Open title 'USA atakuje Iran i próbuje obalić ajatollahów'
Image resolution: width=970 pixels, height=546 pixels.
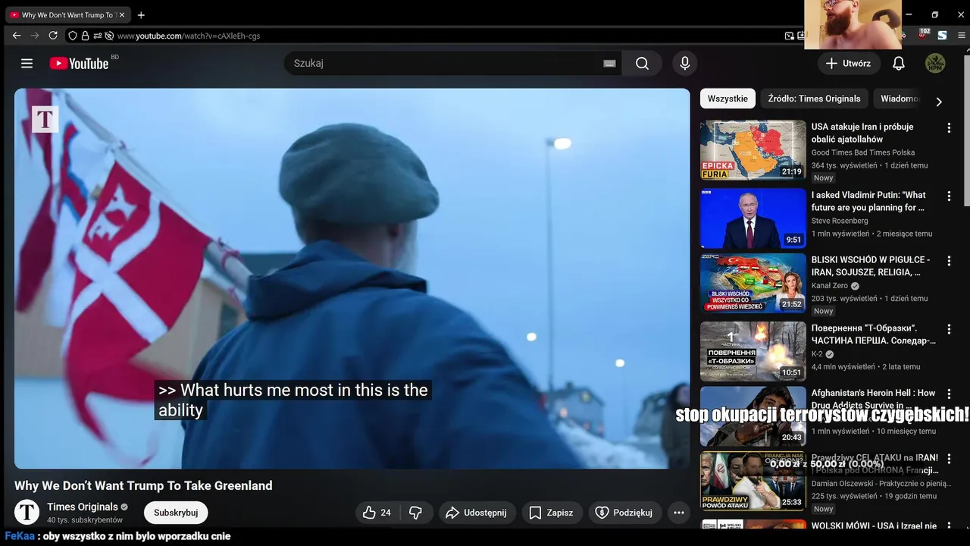click(862, 133)
